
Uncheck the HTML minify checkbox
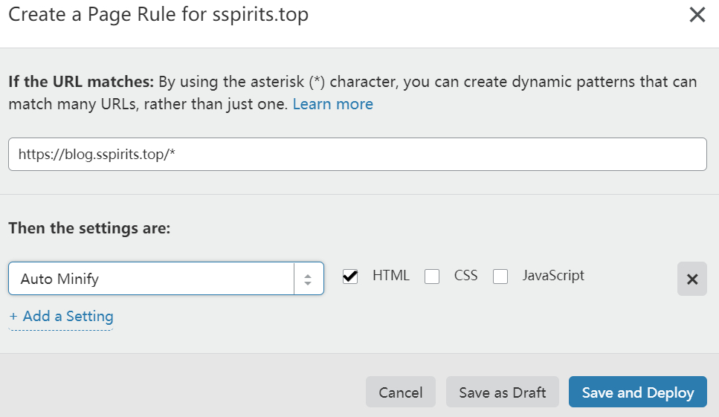click(x=350, y=277)
